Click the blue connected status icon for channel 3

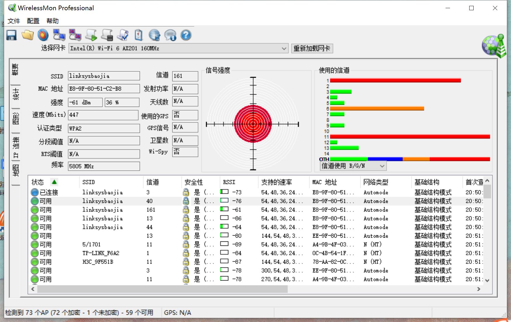(x=35, y=192)
